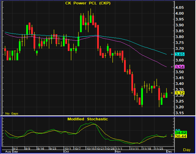The width and height of the screenshot is (196, 154).
Task: Select the 11/18 date axis label
Action: (x=147, y=149)
